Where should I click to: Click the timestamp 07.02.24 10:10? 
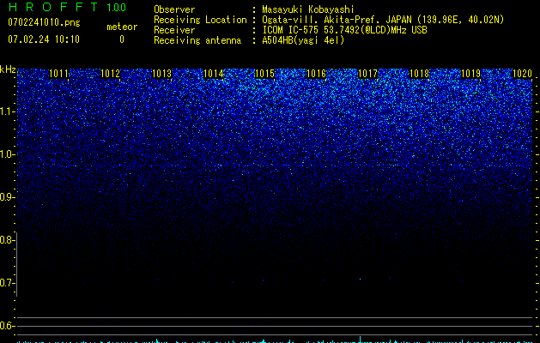pyautogui.click(x=44, y=39)
